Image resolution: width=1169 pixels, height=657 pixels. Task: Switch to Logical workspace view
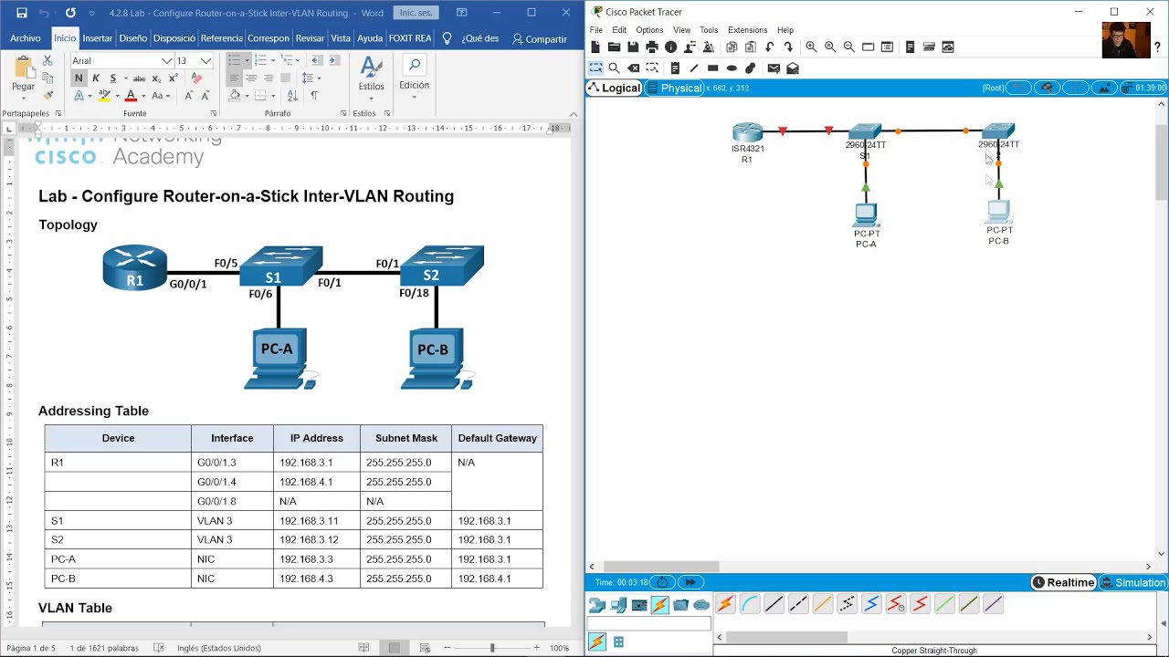point(614,88)
